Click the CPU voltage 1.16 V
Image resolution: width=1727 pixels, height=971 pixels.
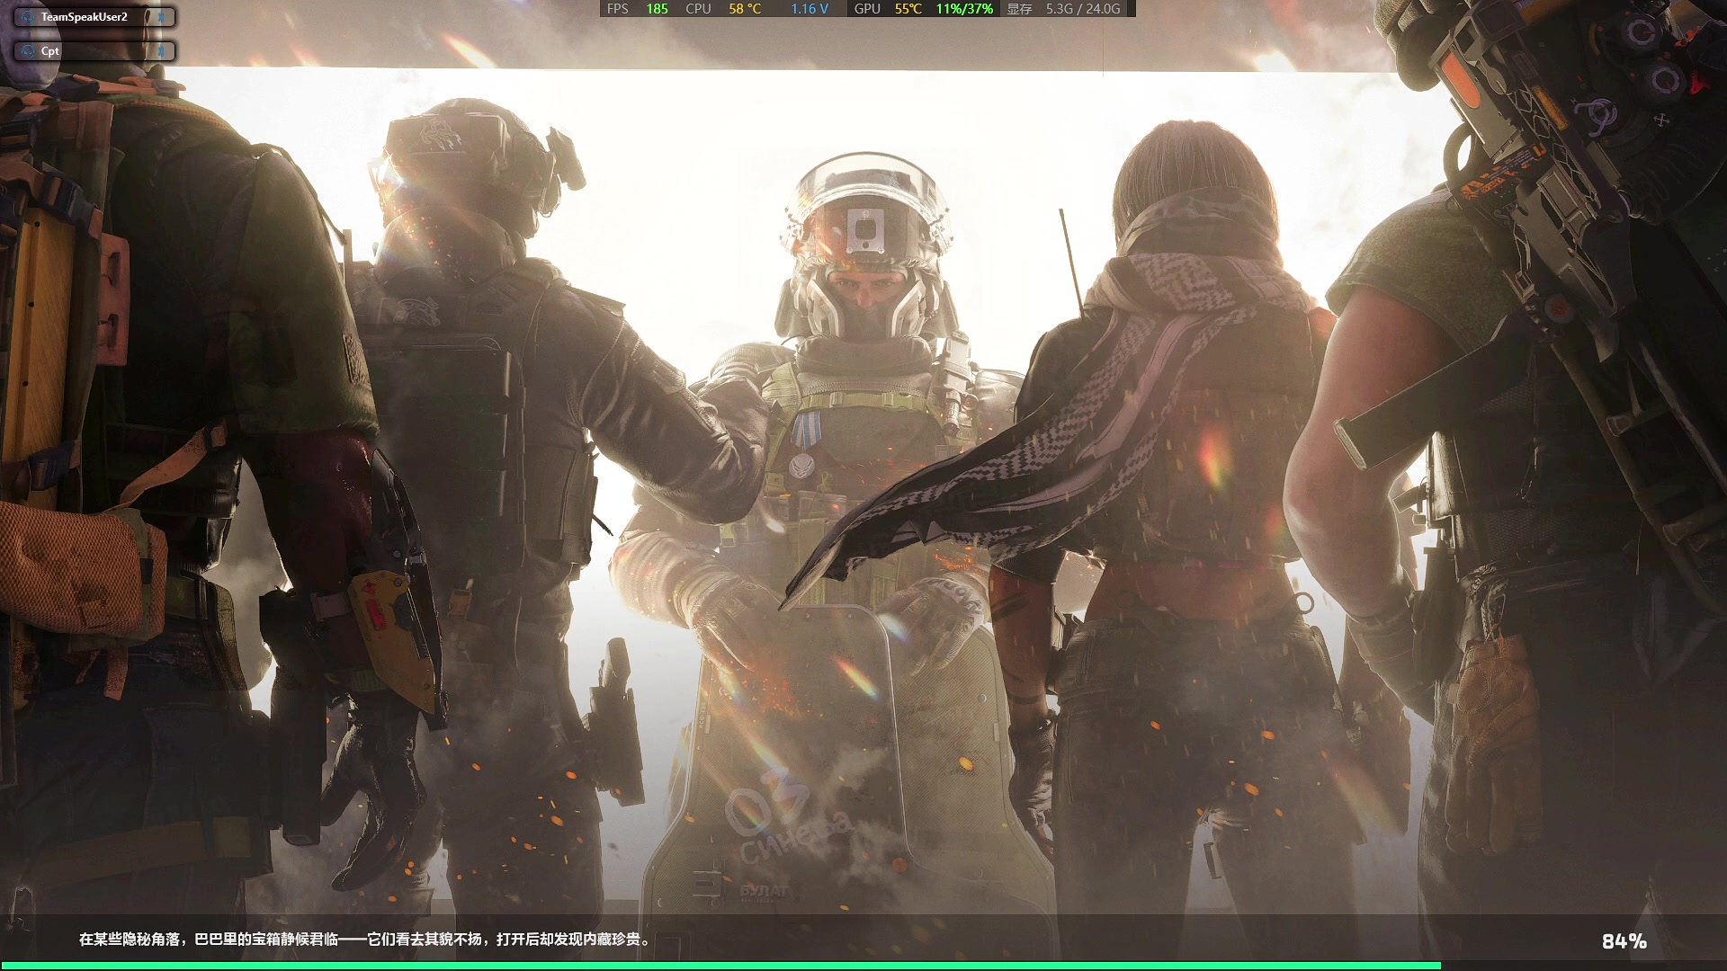click(x=810, y=9)
